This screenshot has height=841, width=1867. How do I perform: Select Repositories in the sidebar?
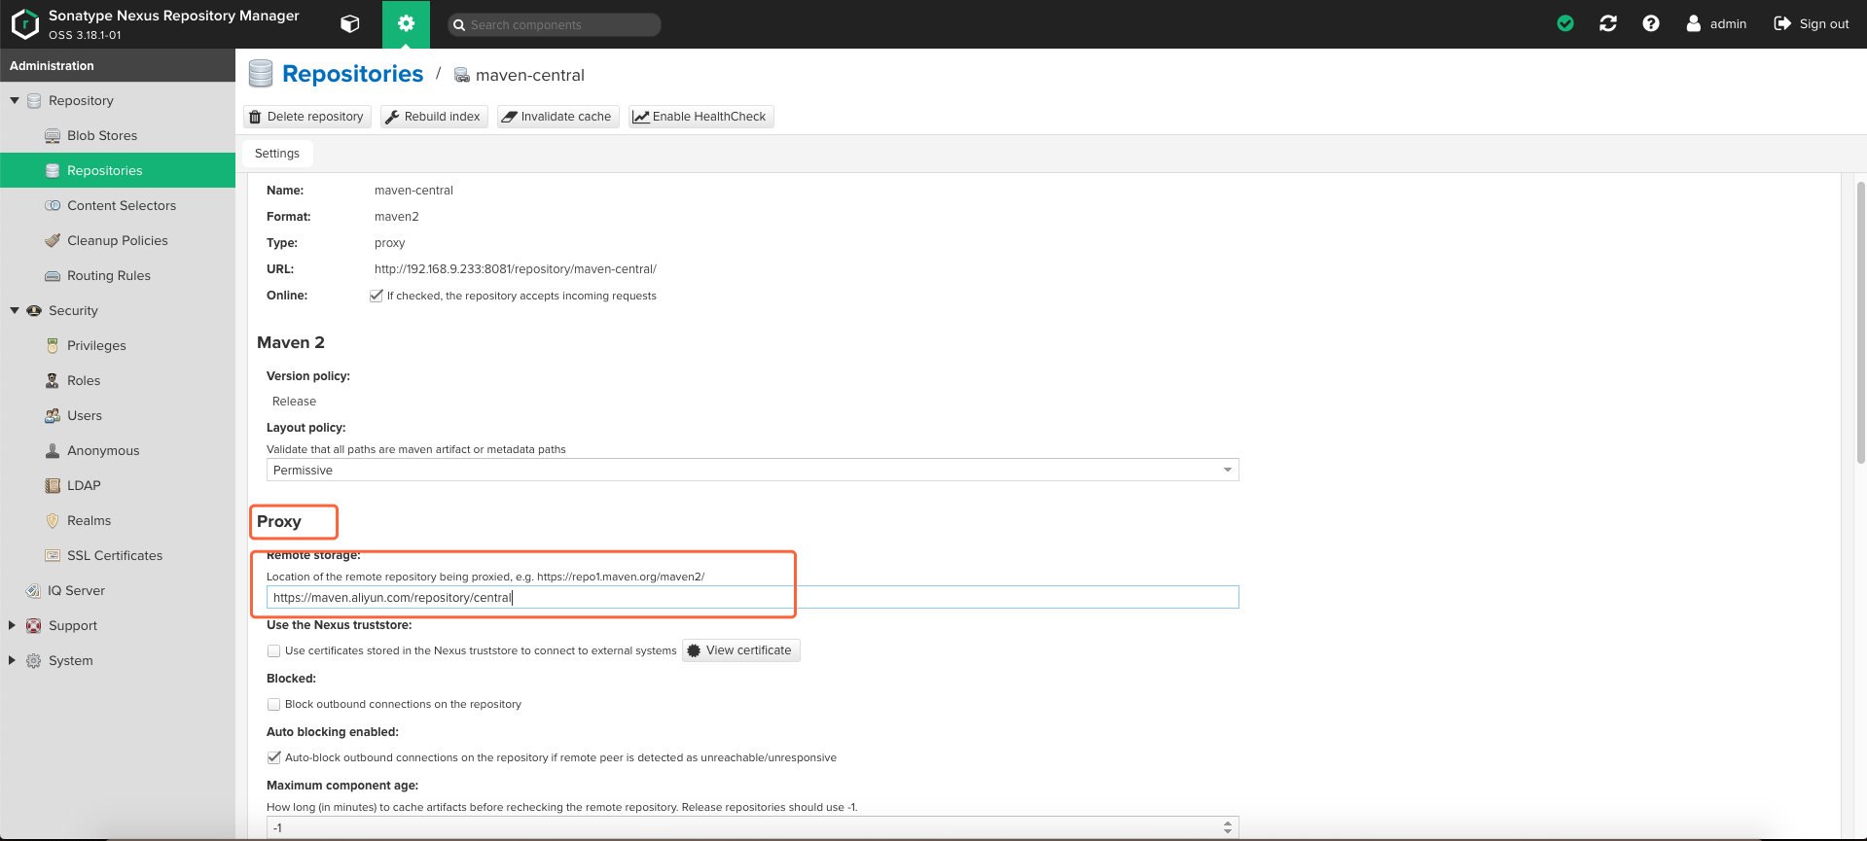tap(118, 170)
